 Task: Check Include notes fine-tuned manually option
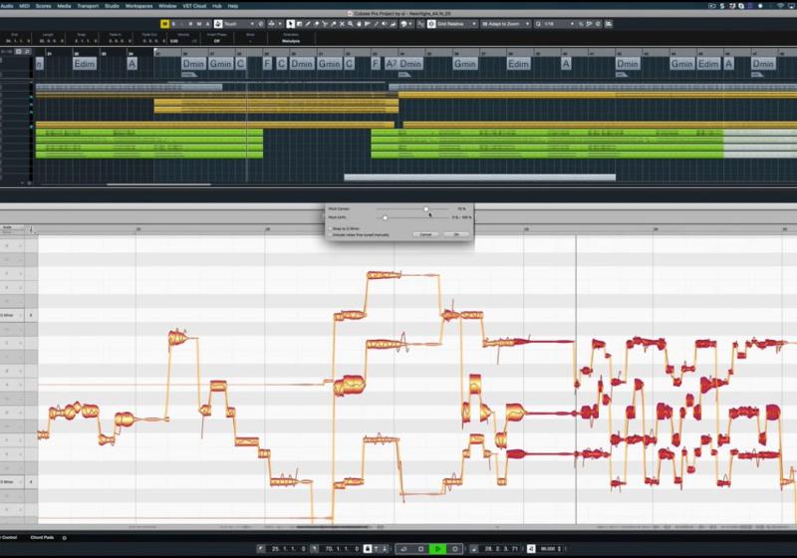(331, 233)
